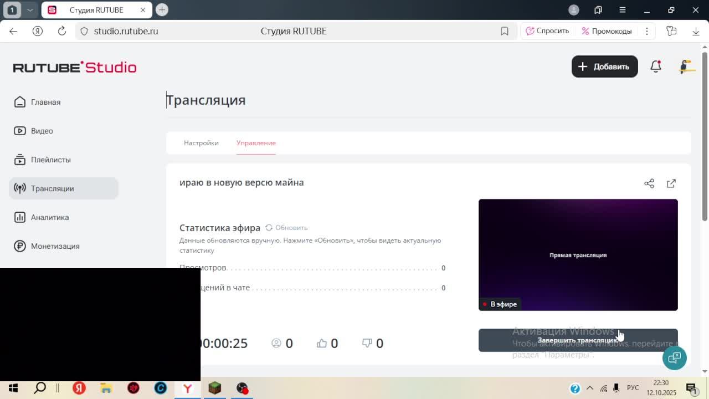
Task: Open the broadcast in a new window
Action: point(671,183)
